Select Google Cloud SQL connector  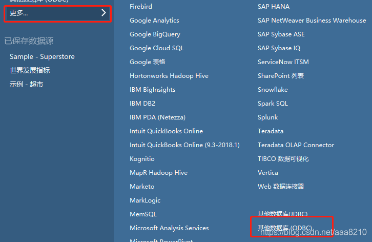(x=157, y=48)
